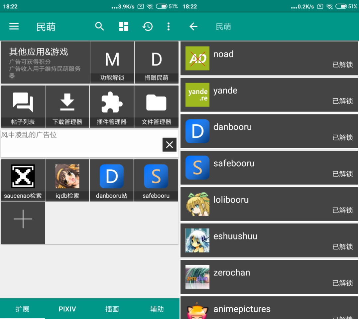Select the lolibooru list entry name
Screen dimensions: 359x319
[x=231, y=200]
